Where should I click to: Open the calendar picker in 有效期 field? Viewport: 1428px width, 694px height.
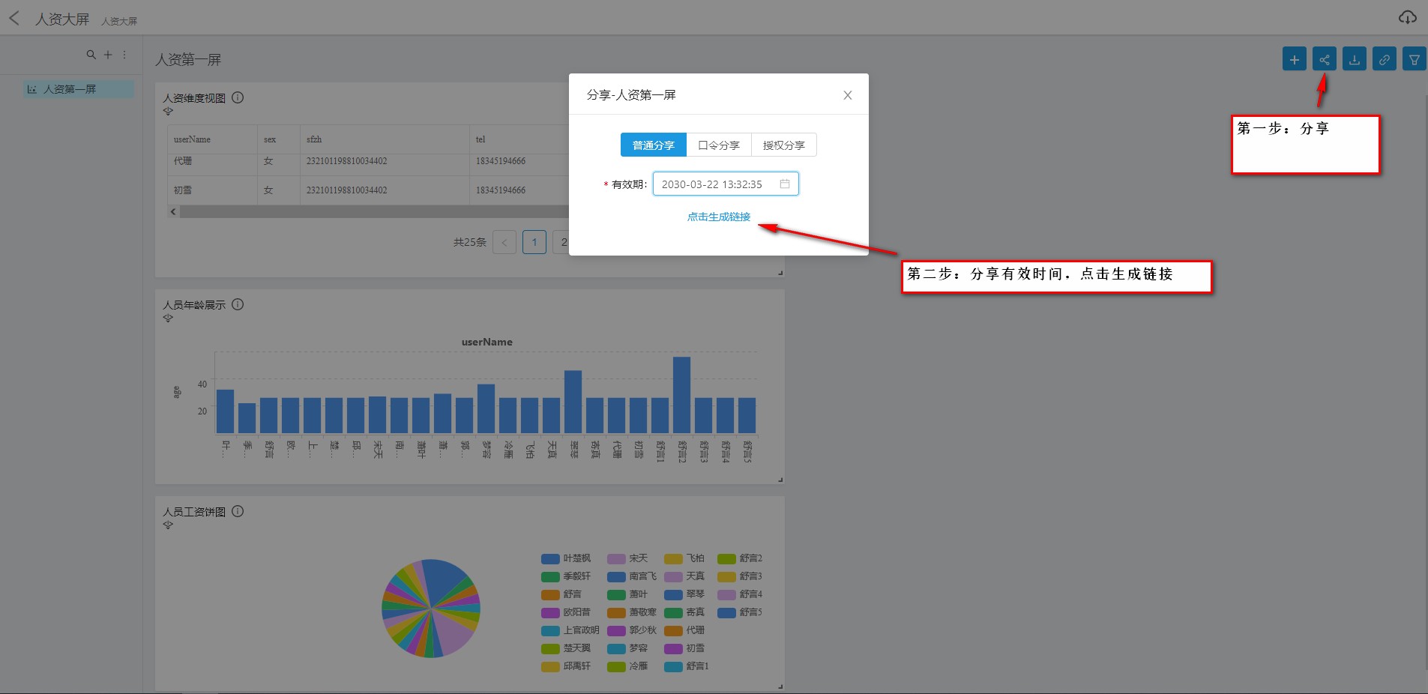(x=785, y=184)
